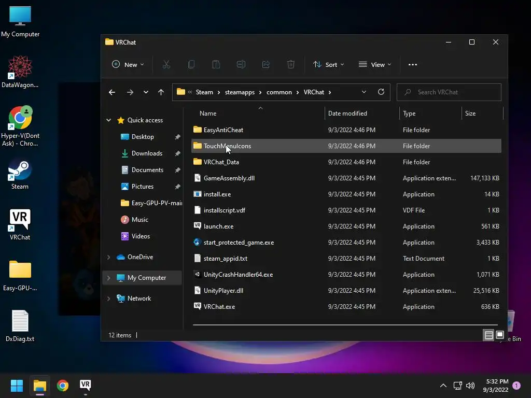Select the EasyAntiCheat folder
Viewport: 531px width, 398px height.
pyautogui.click(x=346, y=130)
